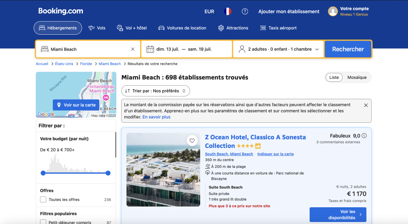Open Trier par : Nos préférés dropdown
The height and width of the screenshot is (224, 408).
[x=156, y=91]
